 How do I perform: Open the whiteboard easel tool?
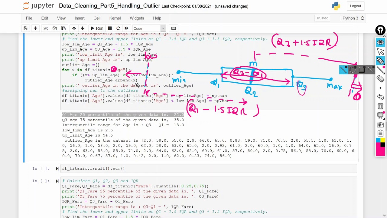pyautogui.click(x=380, y=115)
